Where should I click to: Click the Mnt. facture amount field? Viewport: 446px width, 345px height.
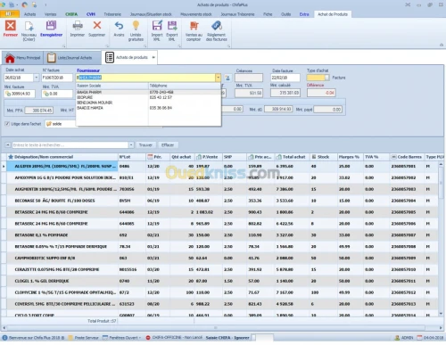click(20, 94)
